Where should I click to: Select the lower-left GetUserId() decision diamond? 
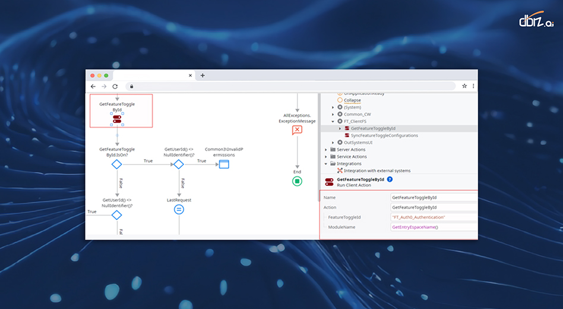116,215
